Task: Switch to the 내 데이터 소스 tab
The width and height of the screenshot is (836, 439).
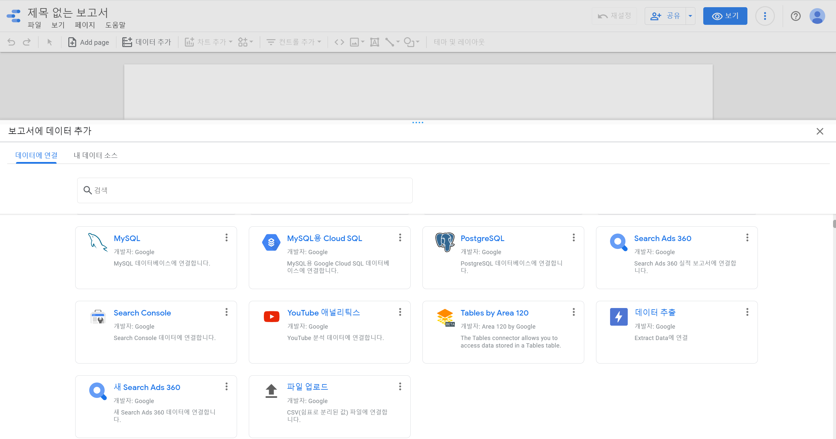Action: coord(95,155)
